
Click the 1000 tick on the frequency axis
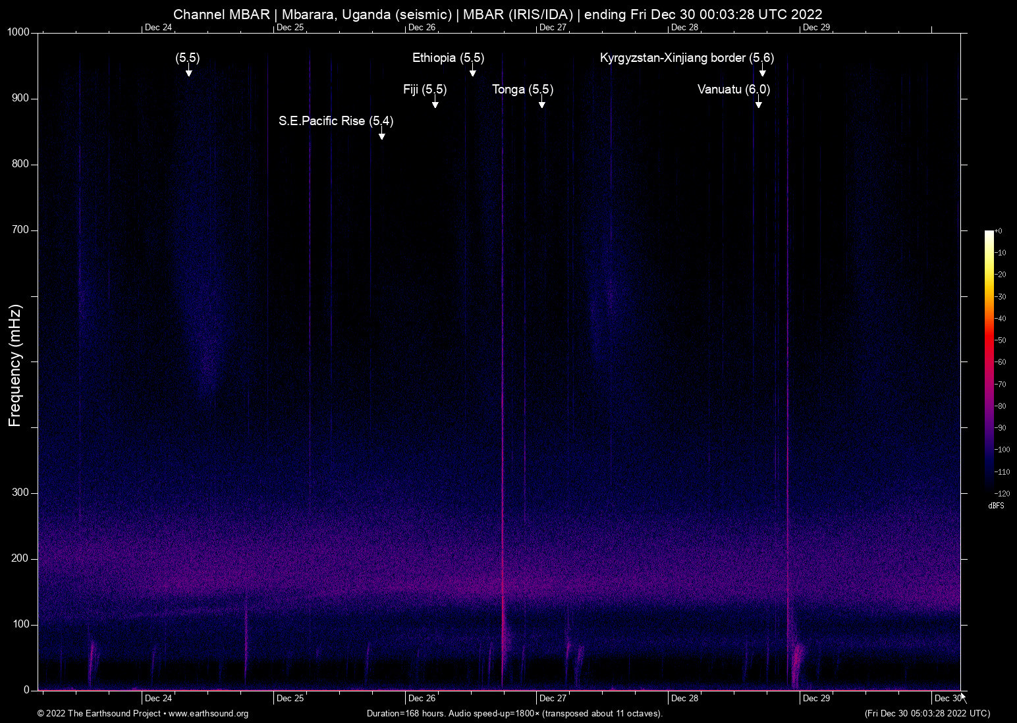coord(18,32)
